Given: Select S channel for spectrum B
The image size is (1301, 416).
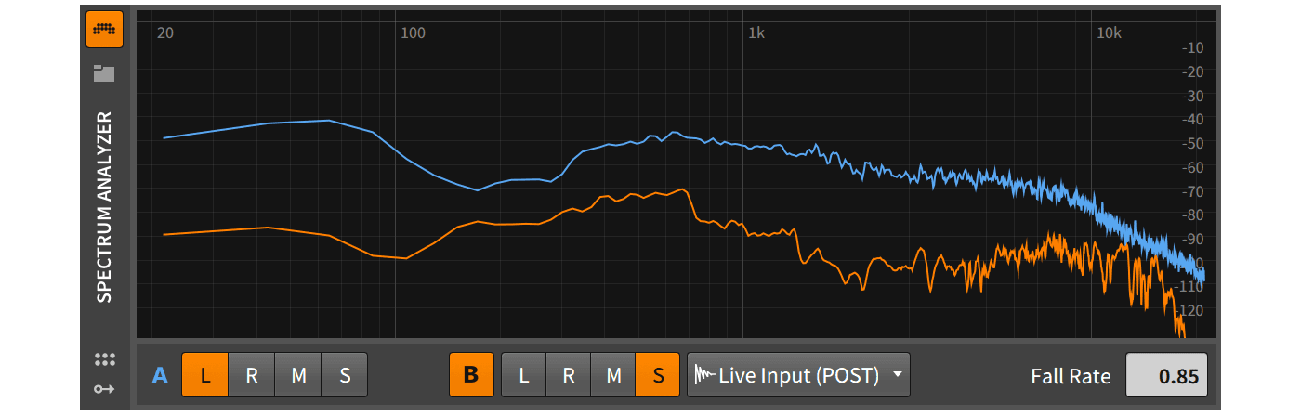Looking at the screenshot, I should [x=658, y=375].
